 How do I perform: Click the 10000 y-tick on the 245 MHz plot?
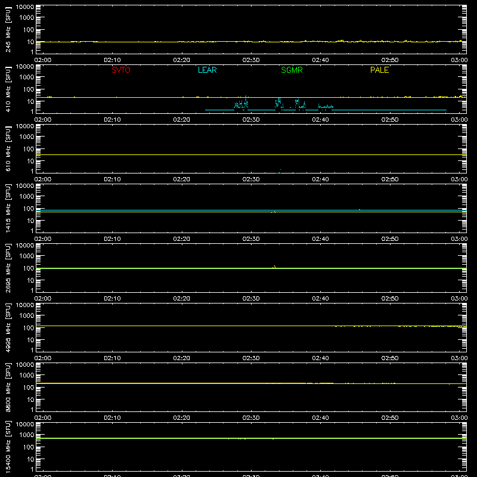point(25,7)
